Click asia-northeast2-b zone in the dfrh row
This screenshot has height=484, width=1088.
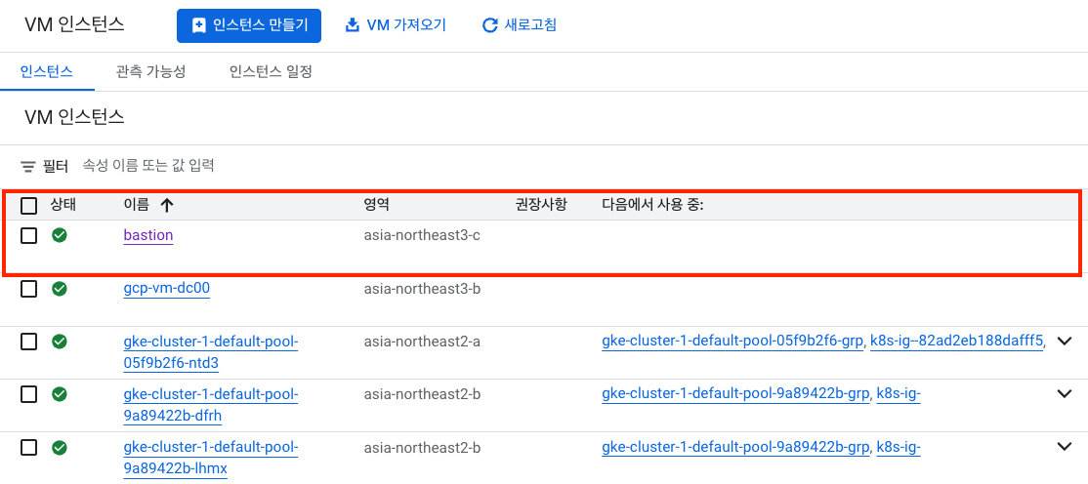coord(422,394)
